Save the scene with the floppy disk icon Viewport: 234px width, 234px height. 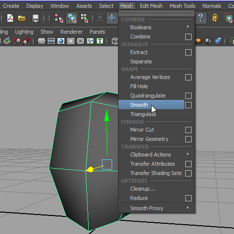36,18
